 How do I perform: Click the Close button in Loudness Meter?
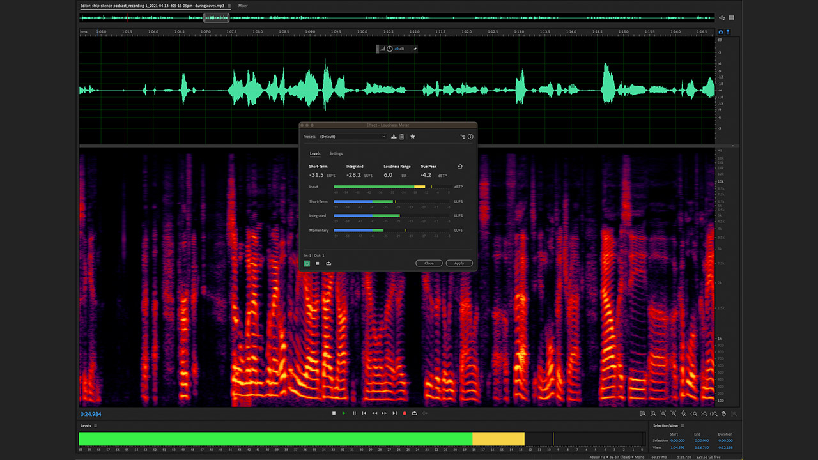(x=429, y=263)
